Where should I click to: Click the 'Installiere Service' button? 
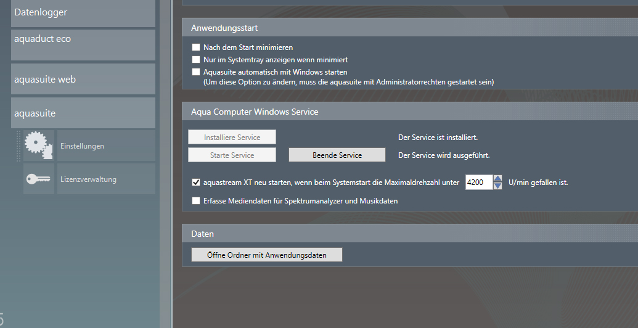pyautogui.click(x=232, y=137)
